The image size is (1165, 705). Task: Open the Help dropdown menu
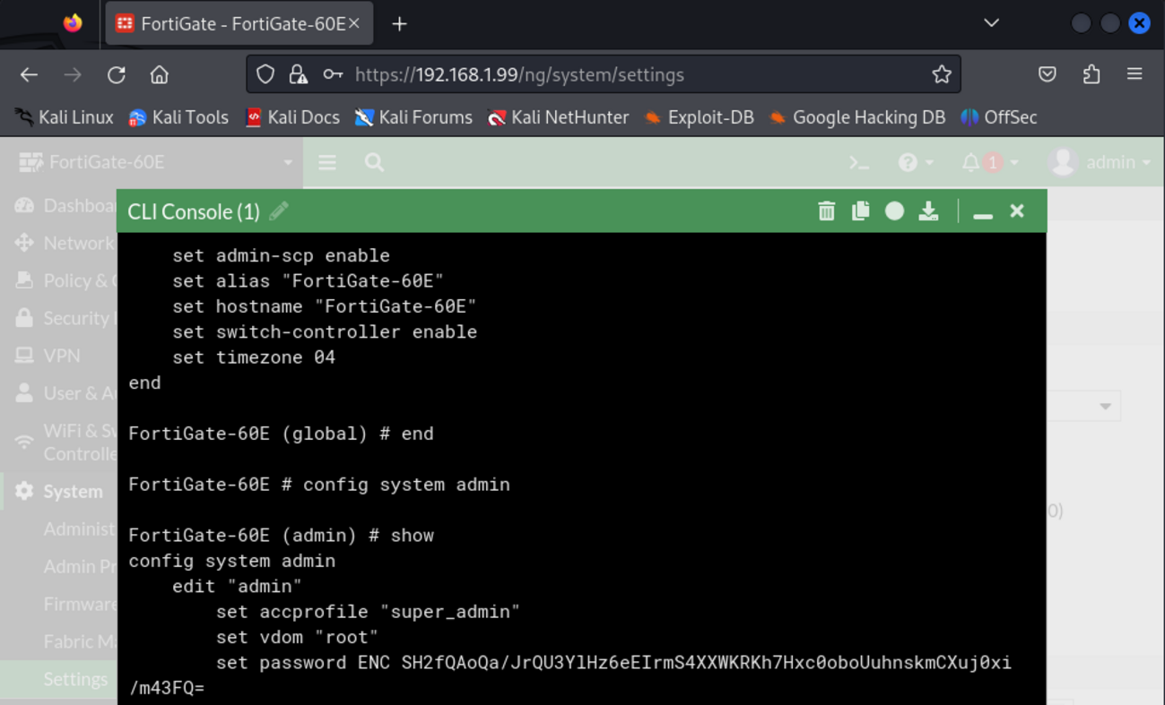[911, 162]
